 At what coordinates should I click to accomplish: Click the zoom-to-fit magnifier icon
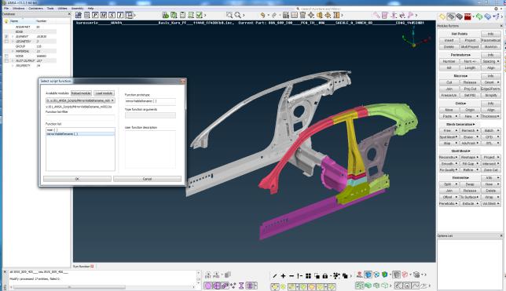(x=229, y=15)
